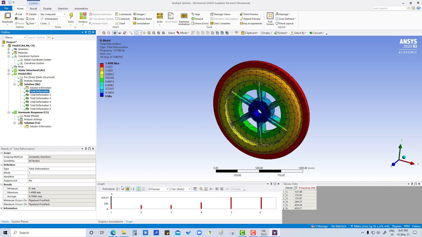Open the 20 Frames dropdown
Image resolution: width=422 pixels, height=237 pixels.
click(x=158, y=189)
